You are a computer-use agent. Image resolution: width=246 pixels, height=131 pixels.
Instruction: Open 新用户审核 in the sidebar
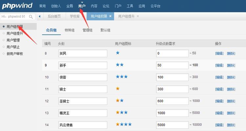15,54
